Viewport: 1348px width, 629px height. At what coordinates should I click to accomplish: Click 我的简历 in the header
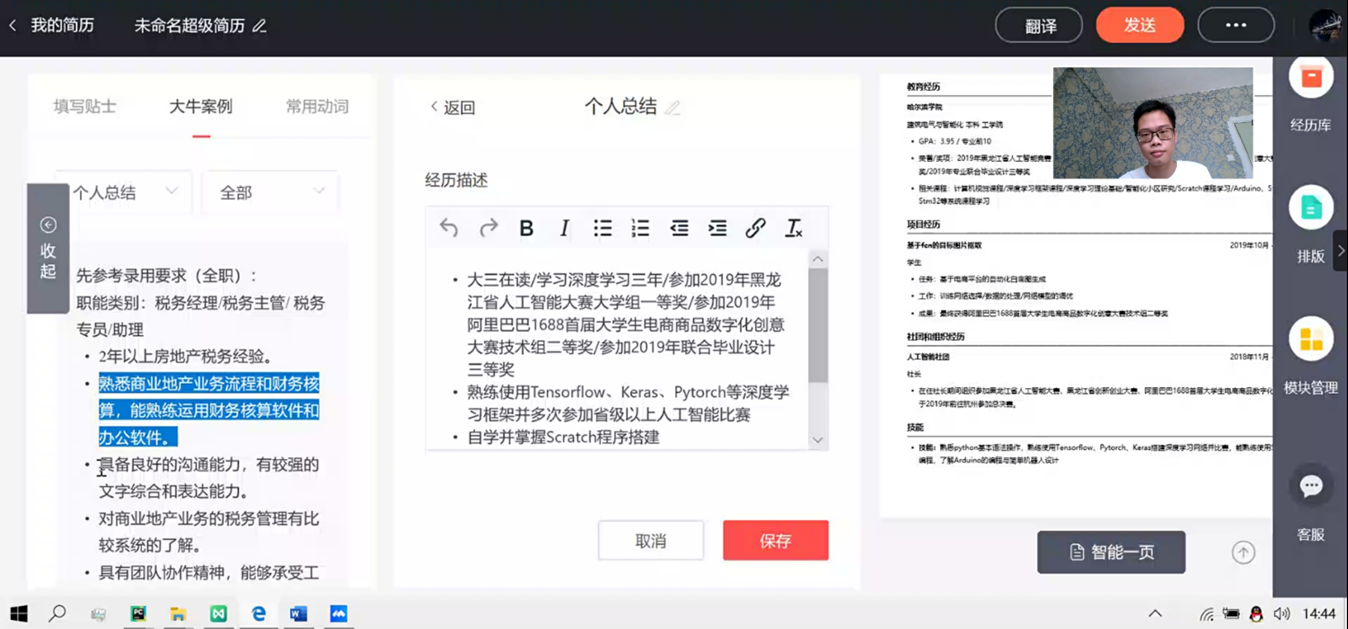click(62, 25)
